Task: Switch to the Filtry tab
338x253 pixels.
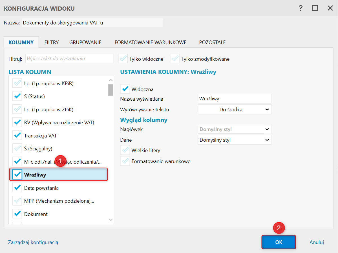Action: click(x=51, y=42)
